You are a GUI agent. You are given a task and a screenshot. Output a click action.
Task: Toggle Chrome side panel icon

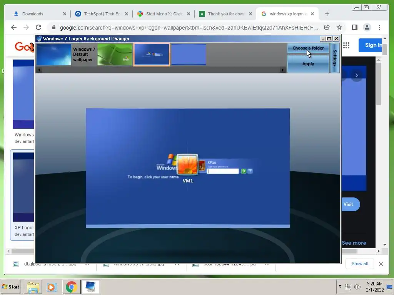pos(354,27)
